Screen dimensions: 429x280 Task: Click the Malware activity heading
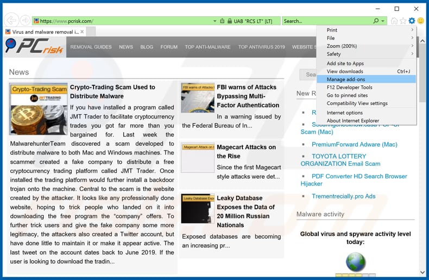(320, 214)
